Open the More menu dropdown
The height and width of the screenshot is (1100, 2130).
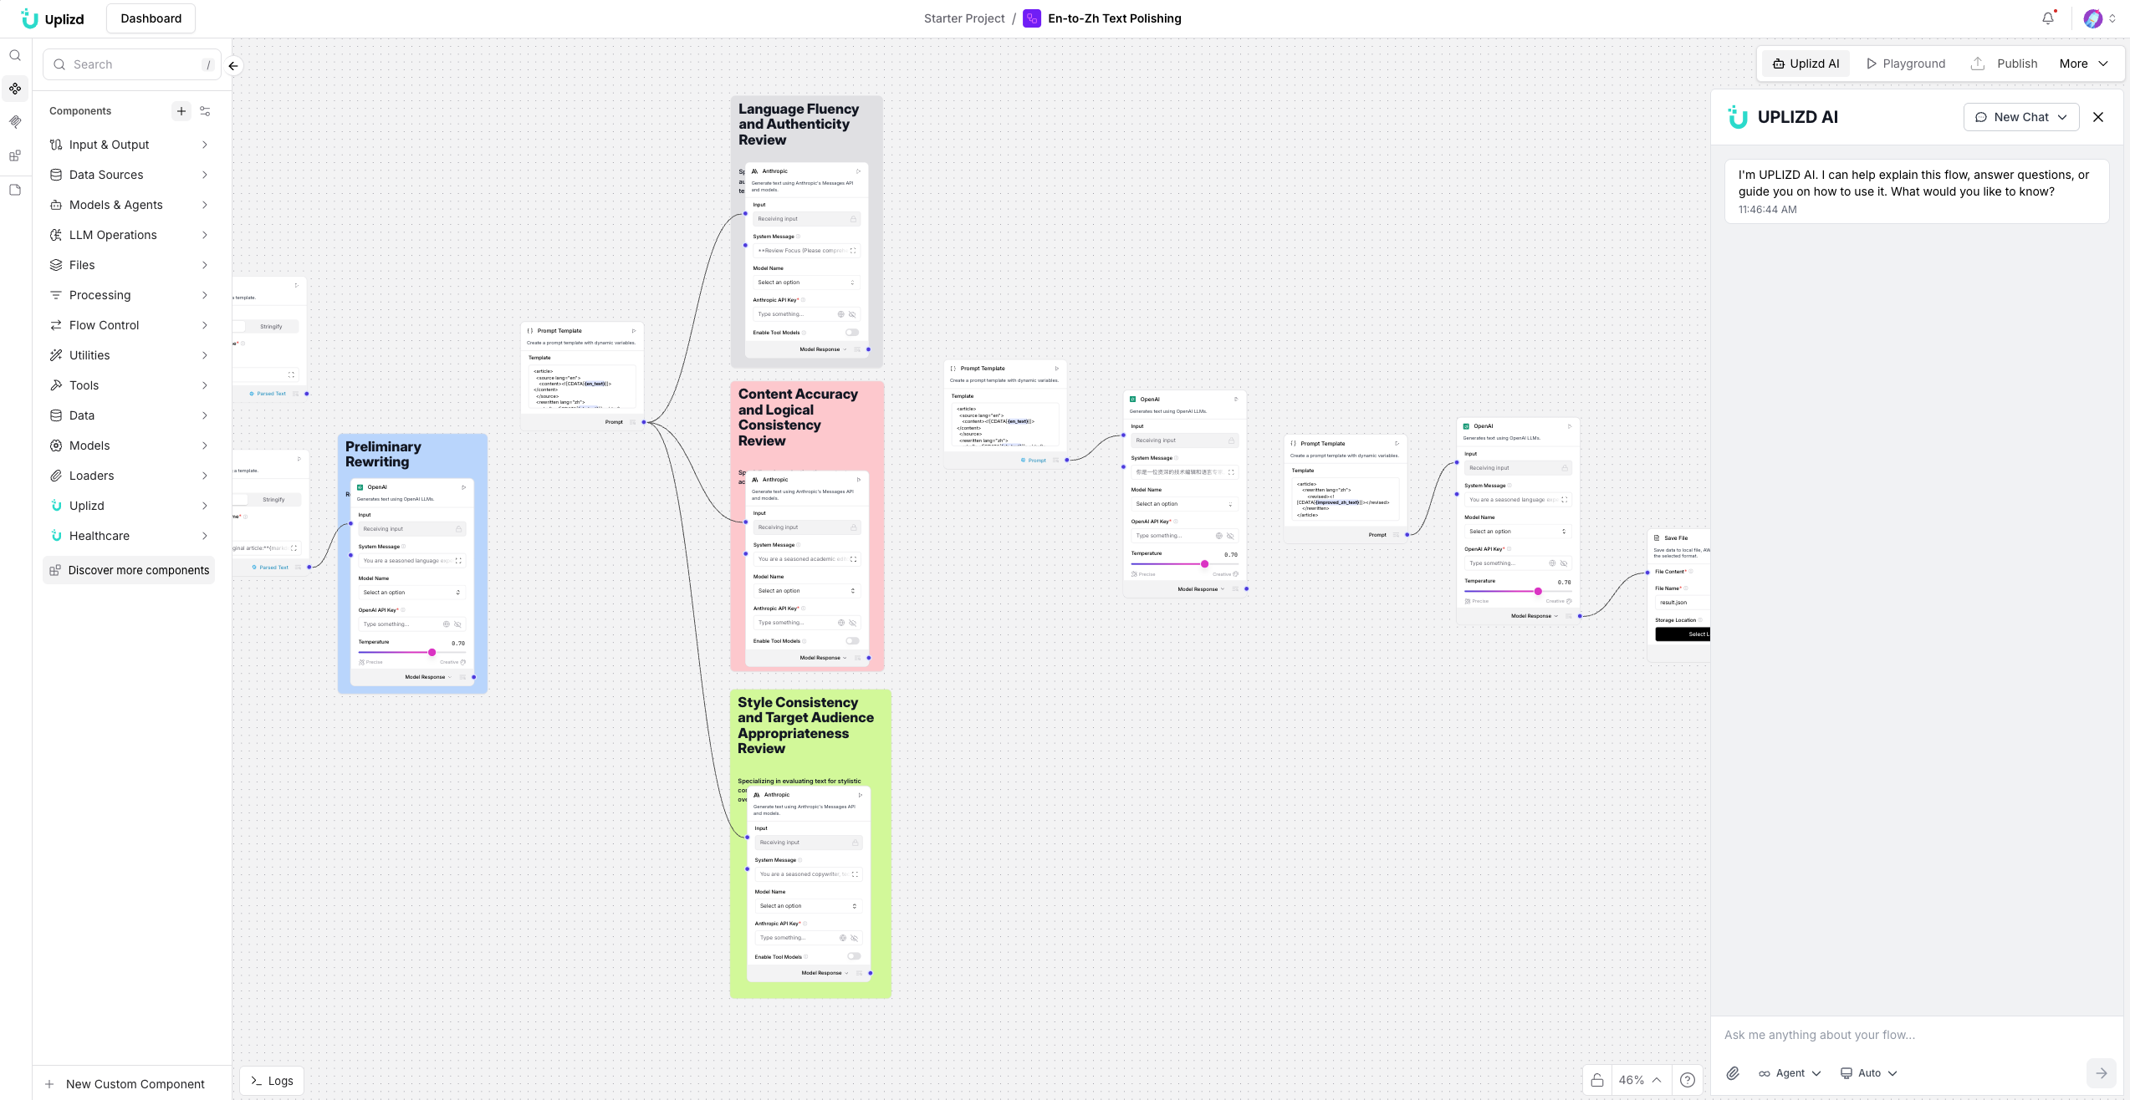pos(2083,64)
